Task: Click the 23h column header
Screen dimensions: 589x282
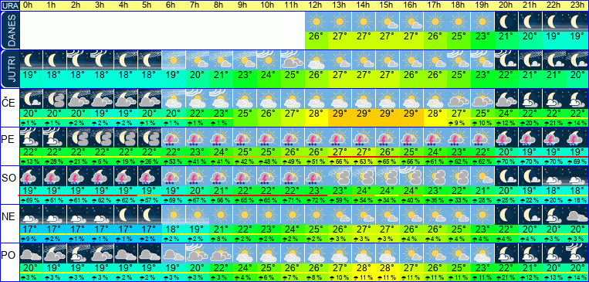Action: pyautogui.click(x=577, y=5)
